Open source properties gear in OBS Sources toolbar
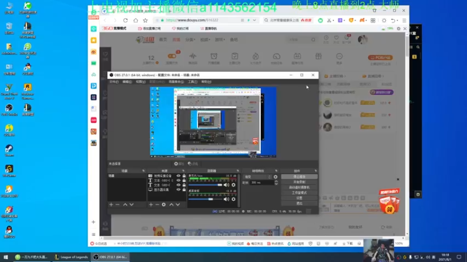 tap(164, 205)
